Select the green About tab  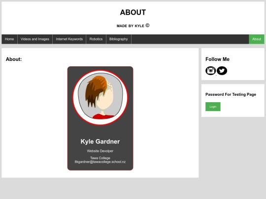click(257, 39)
